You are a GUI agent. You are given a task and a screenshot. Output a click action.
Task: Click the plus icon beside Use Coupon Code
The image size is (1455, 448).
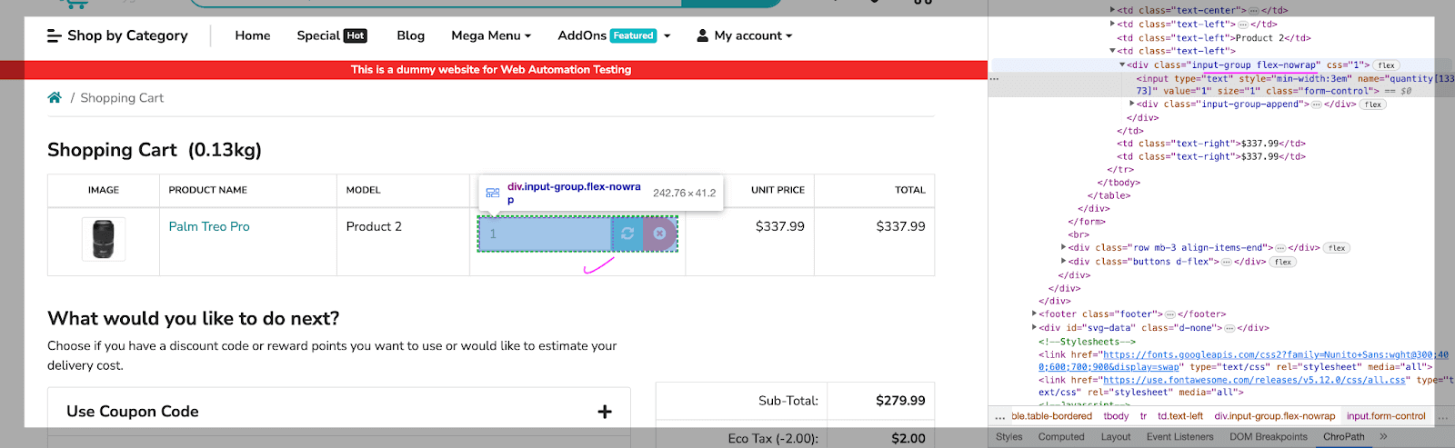605,412
